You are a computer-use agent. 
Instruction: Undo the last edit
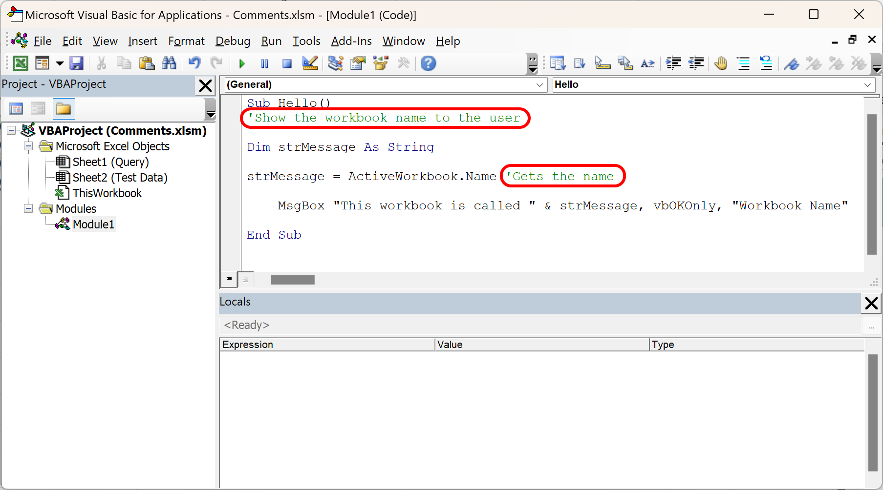click(194, 63)
